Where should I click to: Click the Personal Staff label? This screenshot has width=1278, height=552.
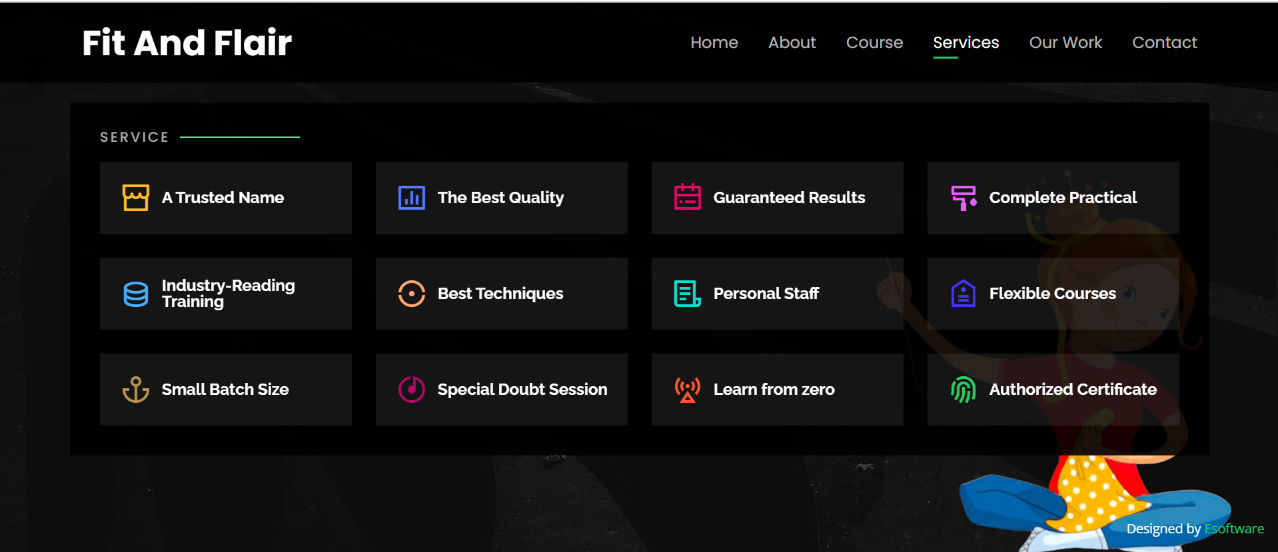click(x=766, y=294)
